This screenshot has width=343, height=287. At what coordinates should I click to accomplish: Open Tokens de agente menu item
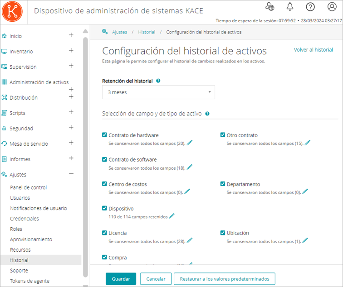(x=29, y=281)
